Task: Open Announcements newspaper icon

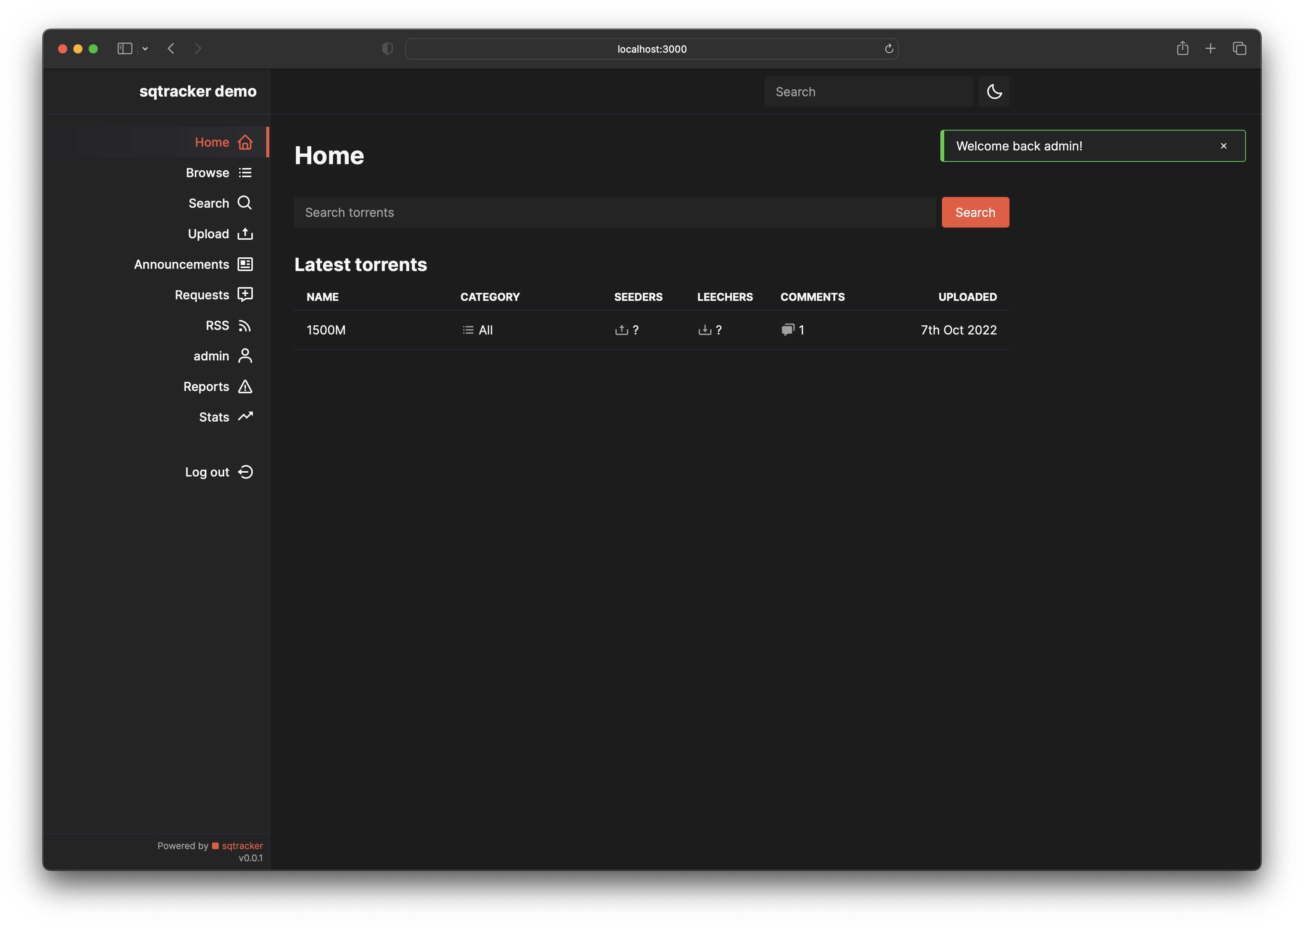Action: click(245, 264)
